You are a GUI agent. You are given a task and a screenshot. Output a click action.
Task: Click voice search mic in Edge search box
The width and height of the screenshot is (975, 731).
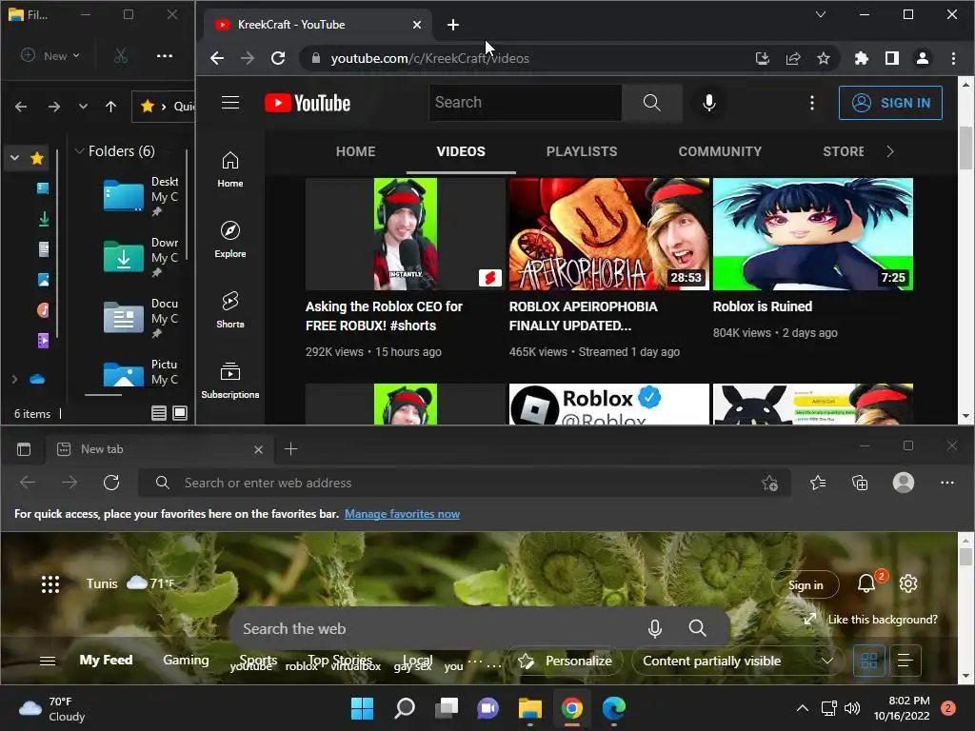tap(654, 628)
